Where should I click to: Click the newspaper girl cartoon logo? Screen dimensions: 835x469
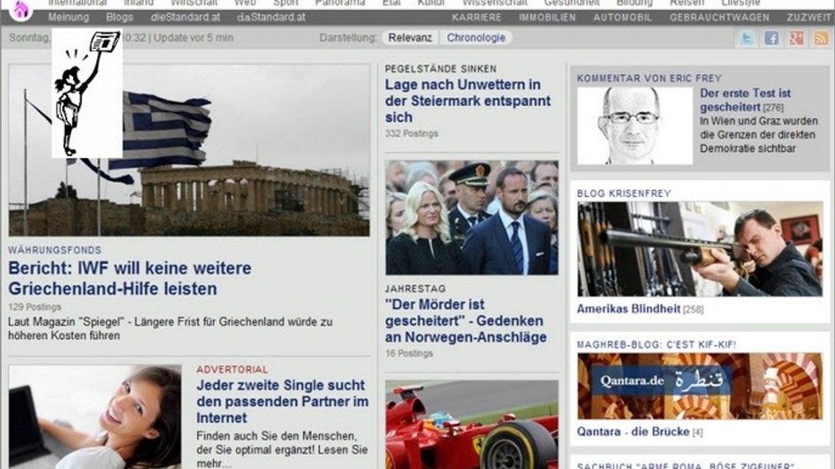tap(87, 92)
